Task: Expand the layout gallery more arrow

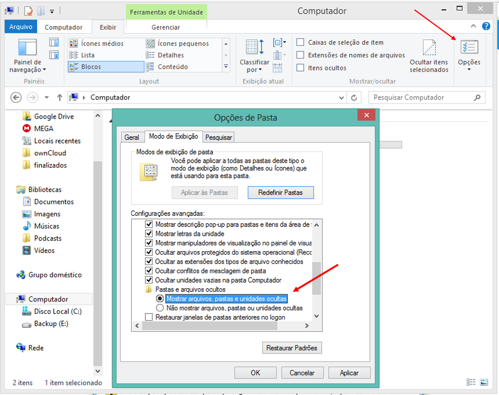Action: [226, 67]
